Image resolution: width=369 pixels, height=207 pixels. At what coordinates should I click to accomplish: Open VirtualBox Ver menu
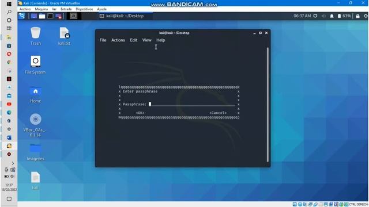point(54,9)
